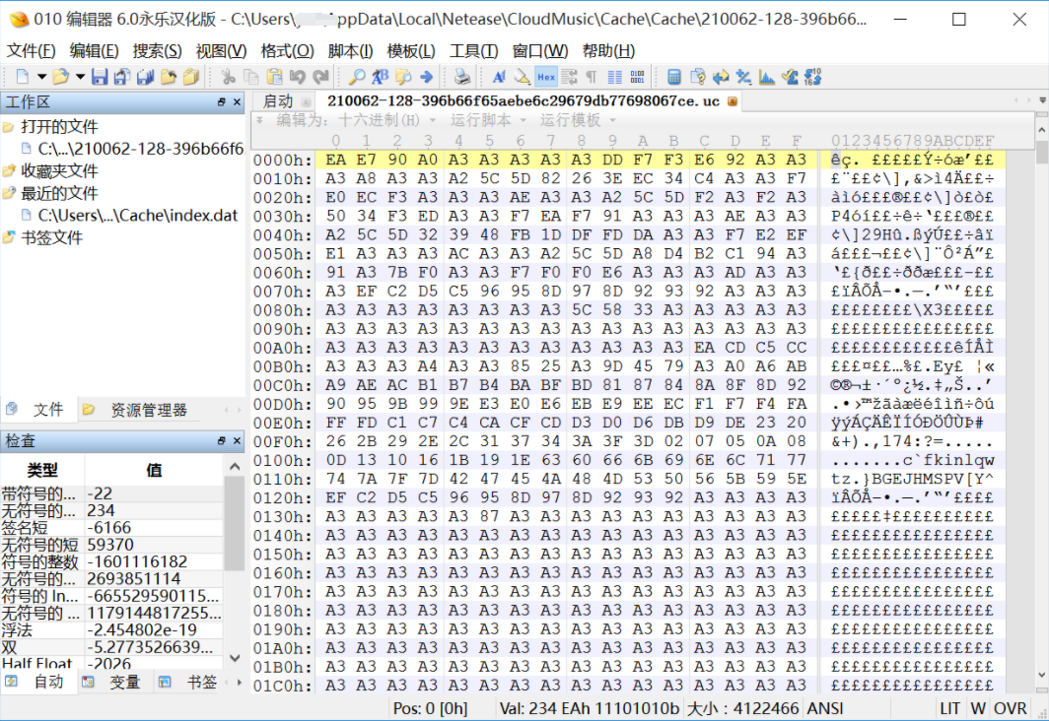Click the Undo arrow icon

[x=297, y=77]
